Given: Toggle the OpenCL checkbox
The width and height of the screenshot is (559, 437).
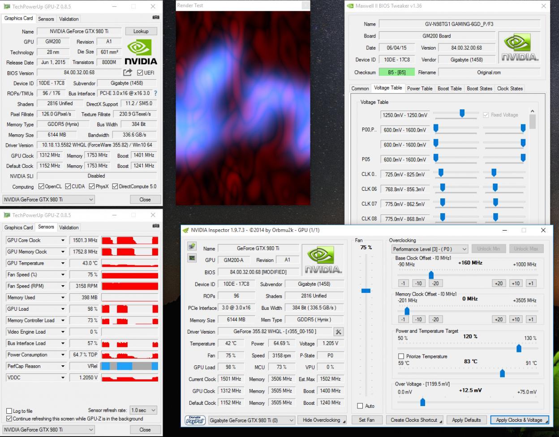Looking at the screenshot, I should coord(41,186).
